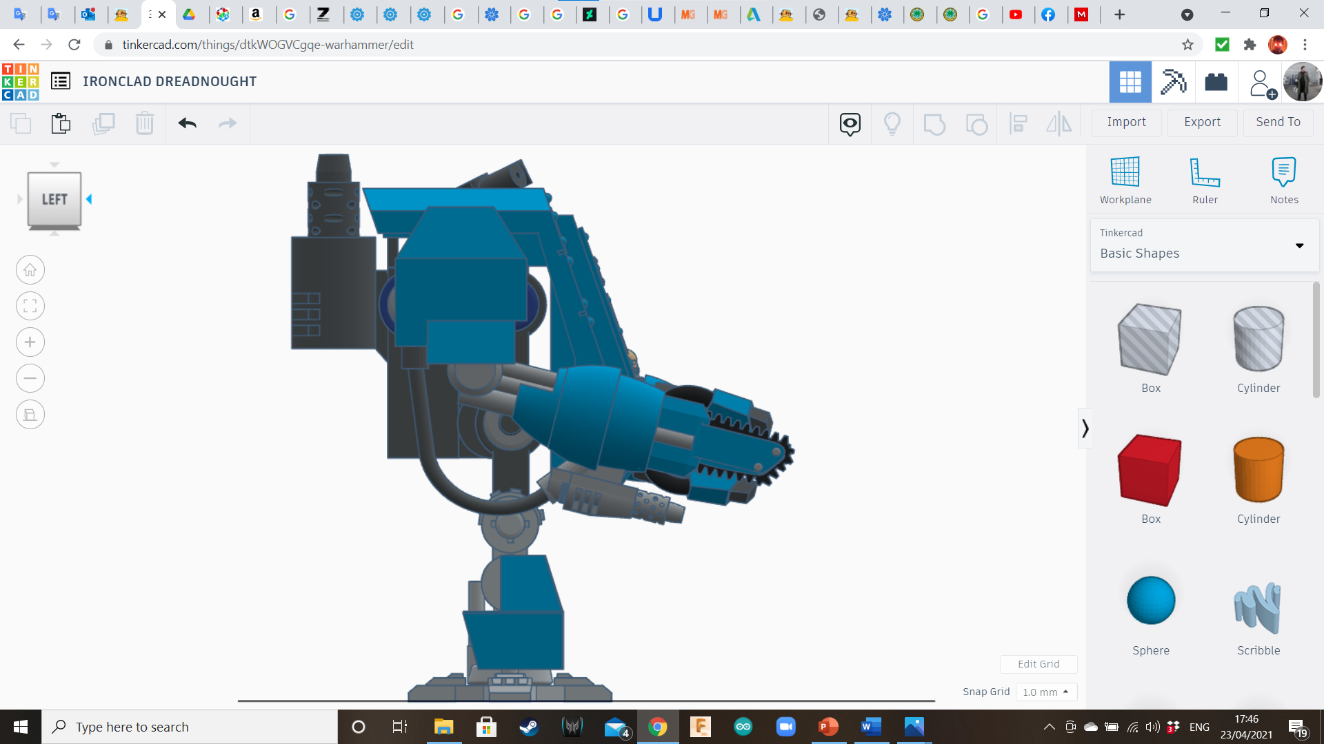The width and height of the screenshot is (1324, 744).
Task: Click the Fit all in view icon
Action: 30,306
